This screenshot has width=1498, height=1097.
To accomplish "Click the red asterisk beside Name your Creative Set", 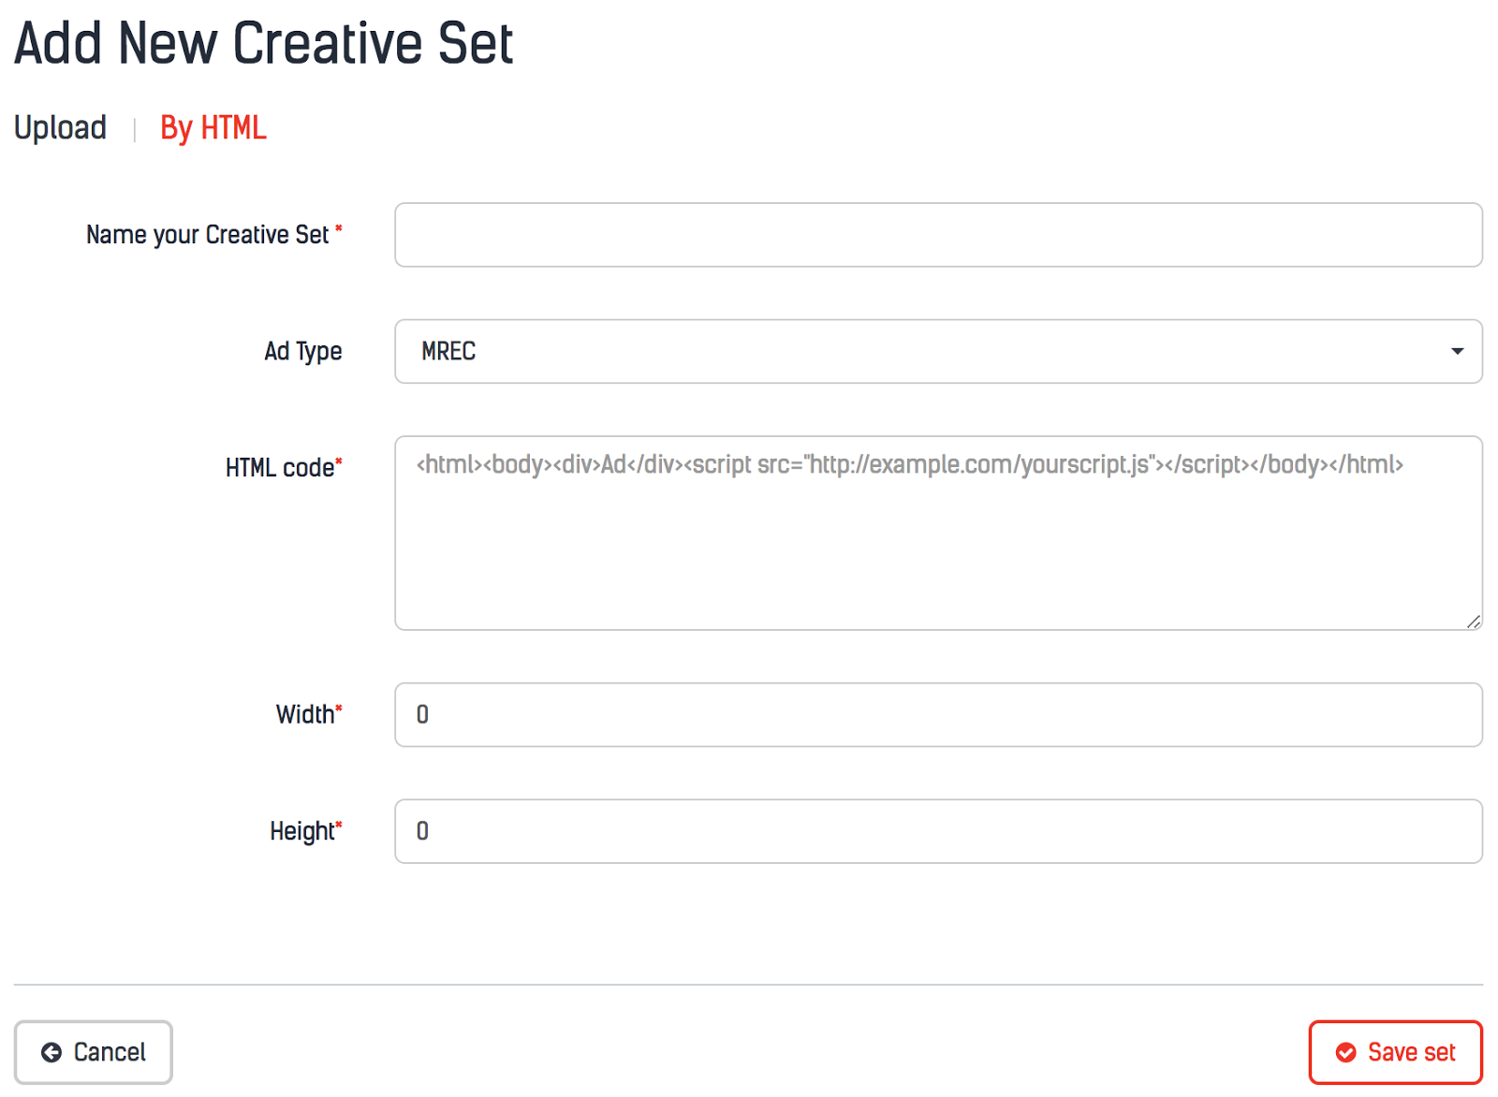I will [x=339, y=228].
